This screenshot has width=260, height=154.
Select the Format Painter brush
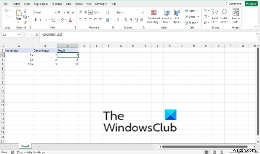pyautogui.click(x=25, y=22)
